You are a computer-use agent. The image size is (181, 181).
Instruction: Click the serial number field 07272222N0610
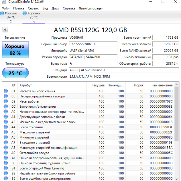click(x=93, y=44)
